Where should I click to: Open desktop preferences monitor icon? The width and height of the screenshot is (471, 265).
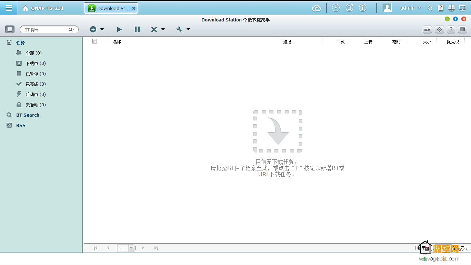click(x=462, y=8)
